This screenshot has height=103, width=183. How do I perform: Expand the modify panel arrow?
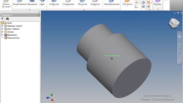pos(83,10)
